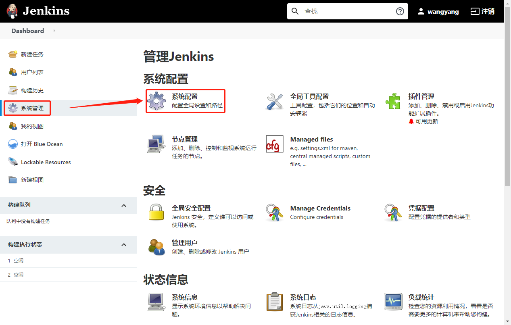Image resolution: width=511 pixels, height=325 pixels.
Task: Click the Dashboard breadcrumb link
Action: [28, 31]
